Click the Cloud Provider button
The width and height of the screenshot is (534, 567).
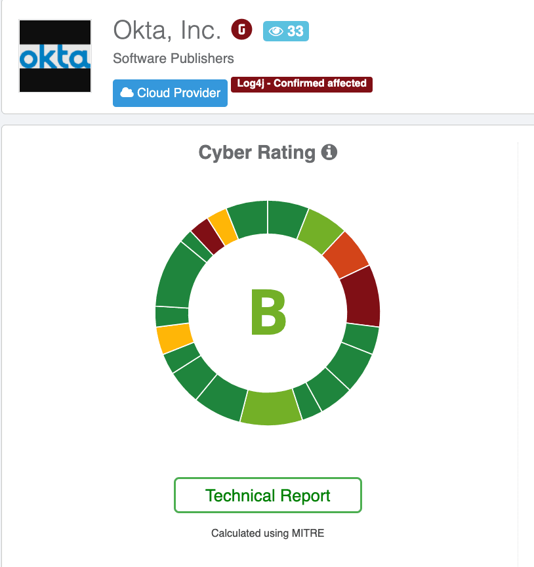tap(170, 93)
